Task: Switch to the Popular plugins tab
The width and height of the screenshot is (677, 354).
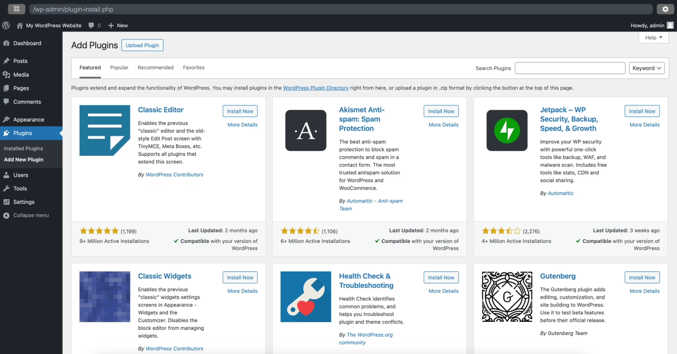Action: point(119,68)
